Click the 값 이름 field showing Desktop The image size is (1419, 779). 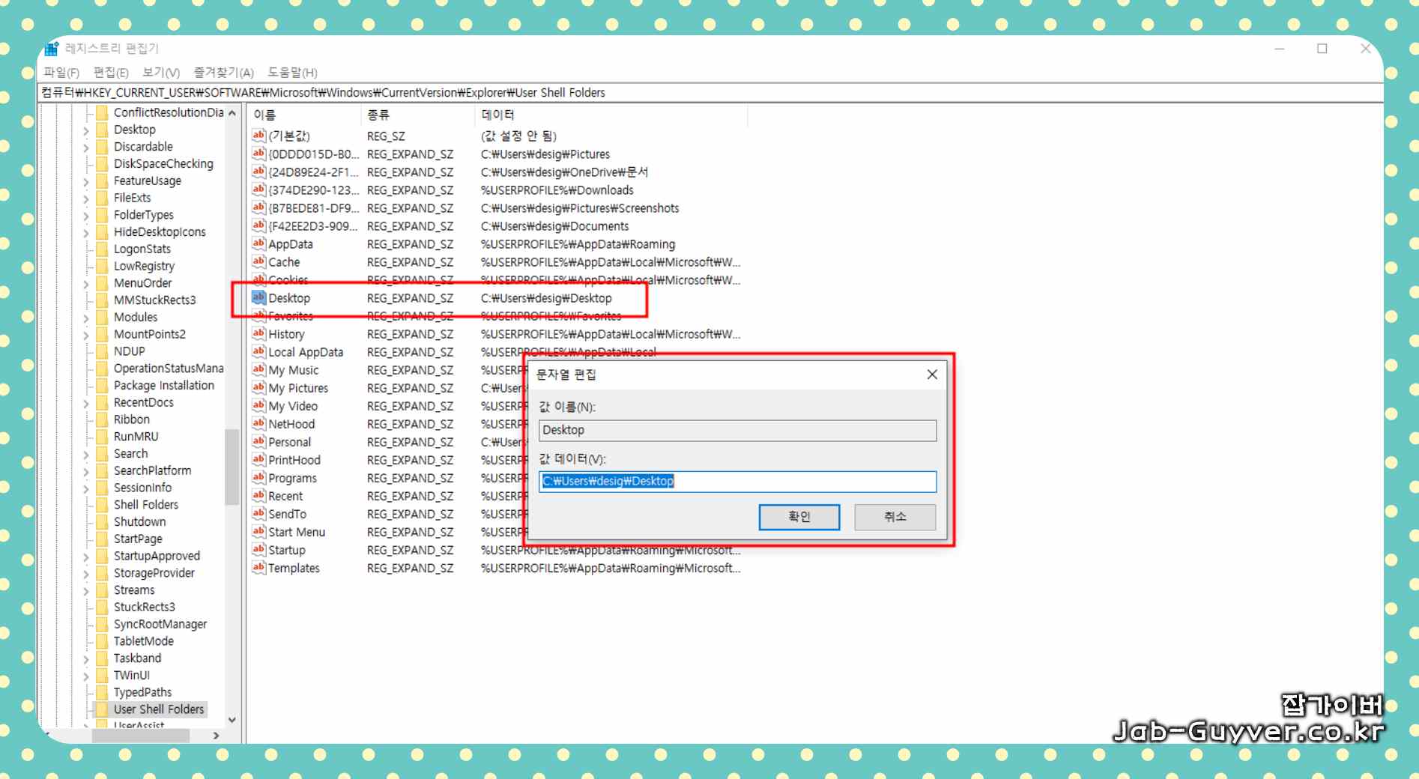click(x=737, y=430)
